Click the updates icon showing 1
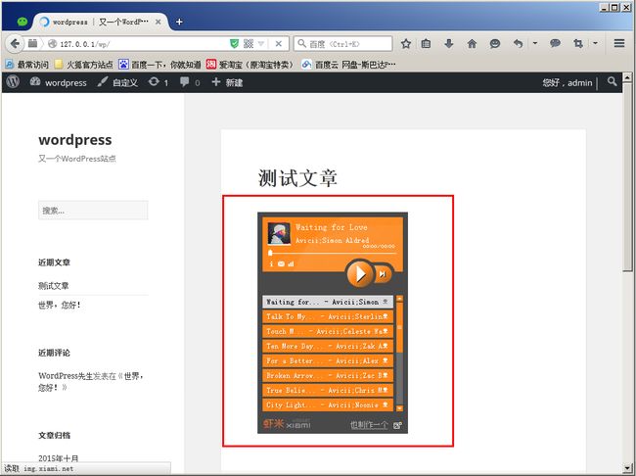This screenshot has height=476, width=636. 159,82
